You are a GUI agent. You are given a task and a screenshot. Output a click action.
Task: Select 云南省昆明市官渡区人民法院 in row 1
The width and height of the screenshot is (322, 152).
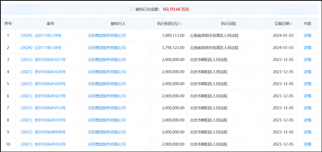point(214,35)
